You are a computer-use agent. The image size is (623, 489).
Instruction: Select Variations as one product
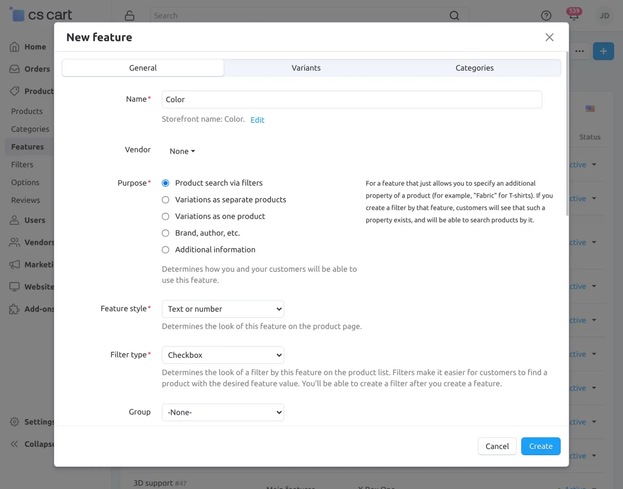click(166, 216)
